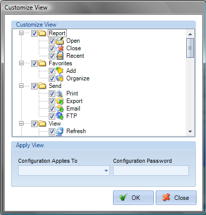
Task: Select the Recent documents icon
Action: click(60, 56)
